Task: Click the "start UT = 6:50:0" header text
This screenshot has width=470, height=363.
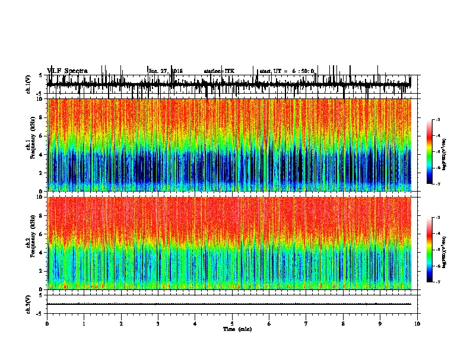Action: [x=287, y=71]
